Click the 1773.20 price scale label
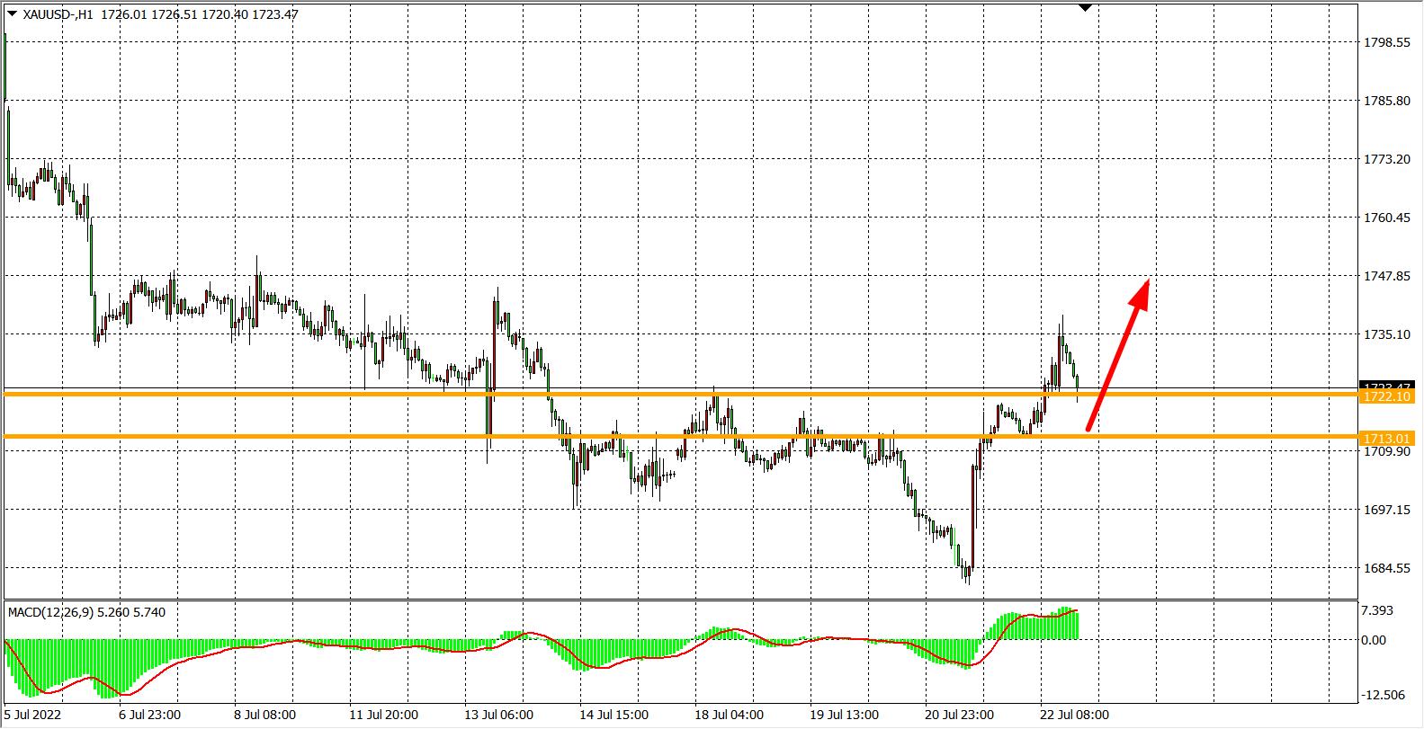Image resolution: width=1424 pixels, height=729 pixels. pyautogui.click(x=1387, y=159)
